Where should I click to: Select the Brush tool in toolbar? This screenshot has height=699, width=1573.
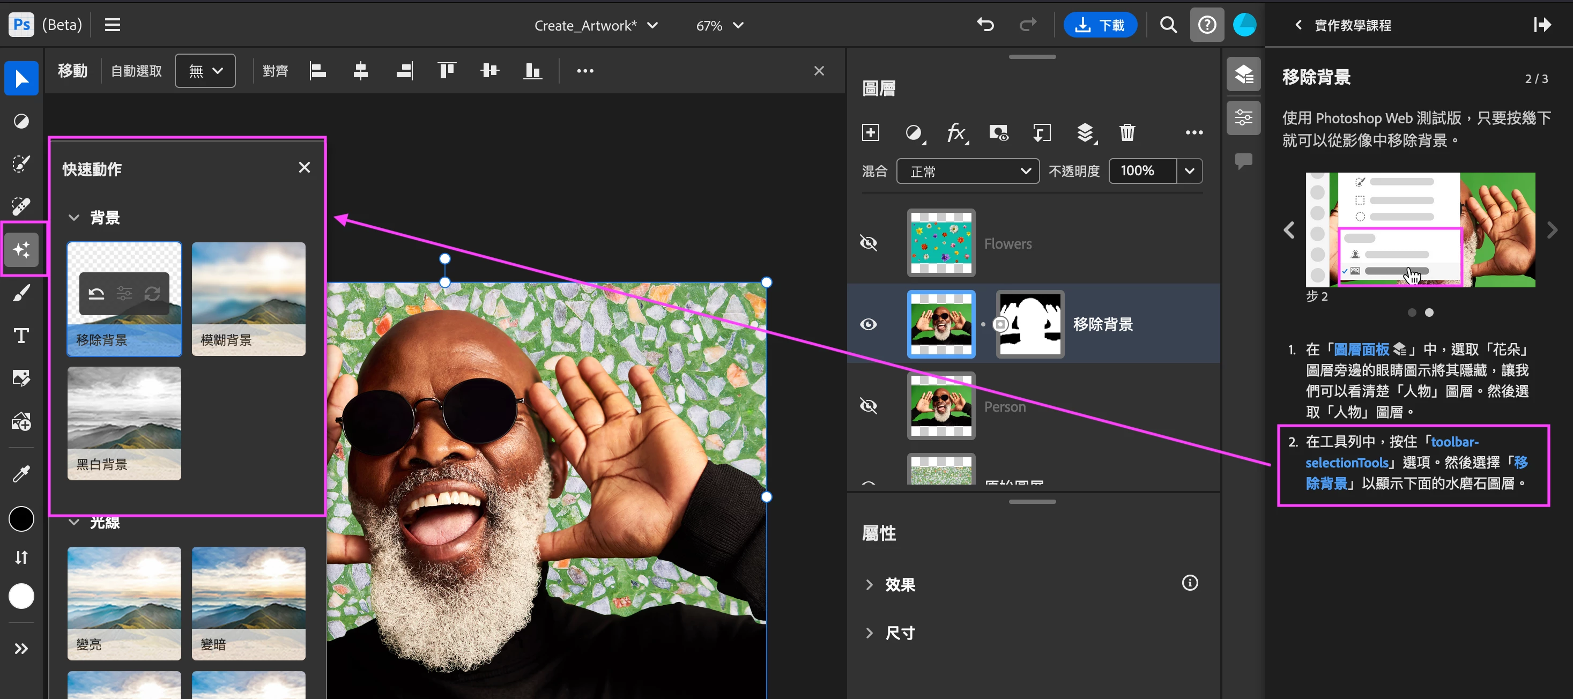(21, 294)
